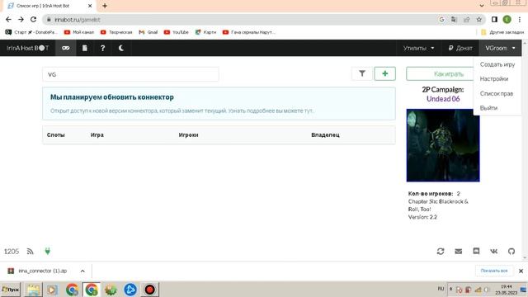Go back in browser
The width and height of the screenshot is (528, 297).
pos(8,20)
